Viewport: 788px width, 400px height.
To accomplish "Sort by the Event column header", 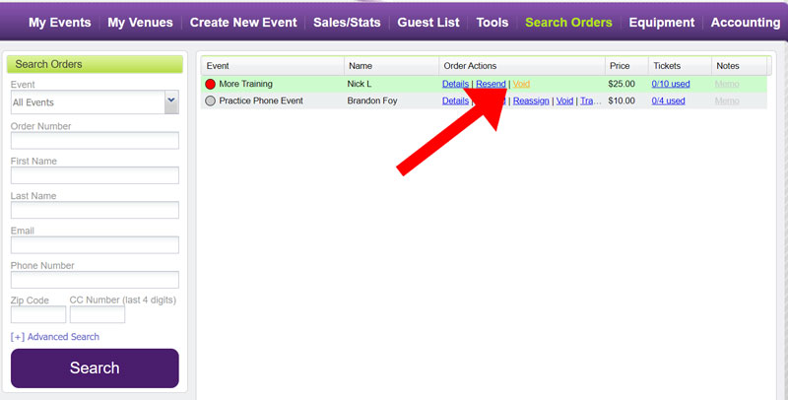I will pos(273,66).
